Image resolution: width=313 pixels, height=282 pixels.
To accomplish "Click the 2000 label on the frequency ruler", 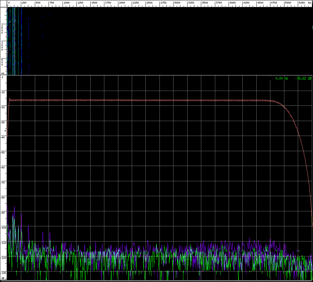I will (x=122, y=3).
